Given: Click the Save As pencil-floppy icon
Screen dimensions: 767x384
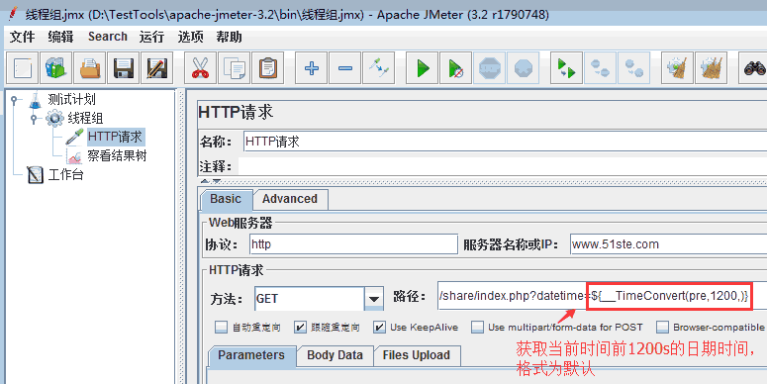Looking at the screenshot, I should point(157,68).
